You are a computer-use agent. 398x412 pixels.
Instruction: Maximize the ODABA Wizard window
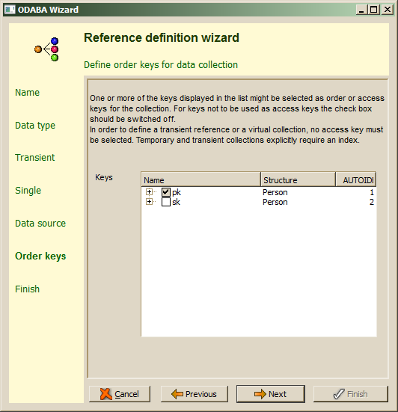point(374,10)
